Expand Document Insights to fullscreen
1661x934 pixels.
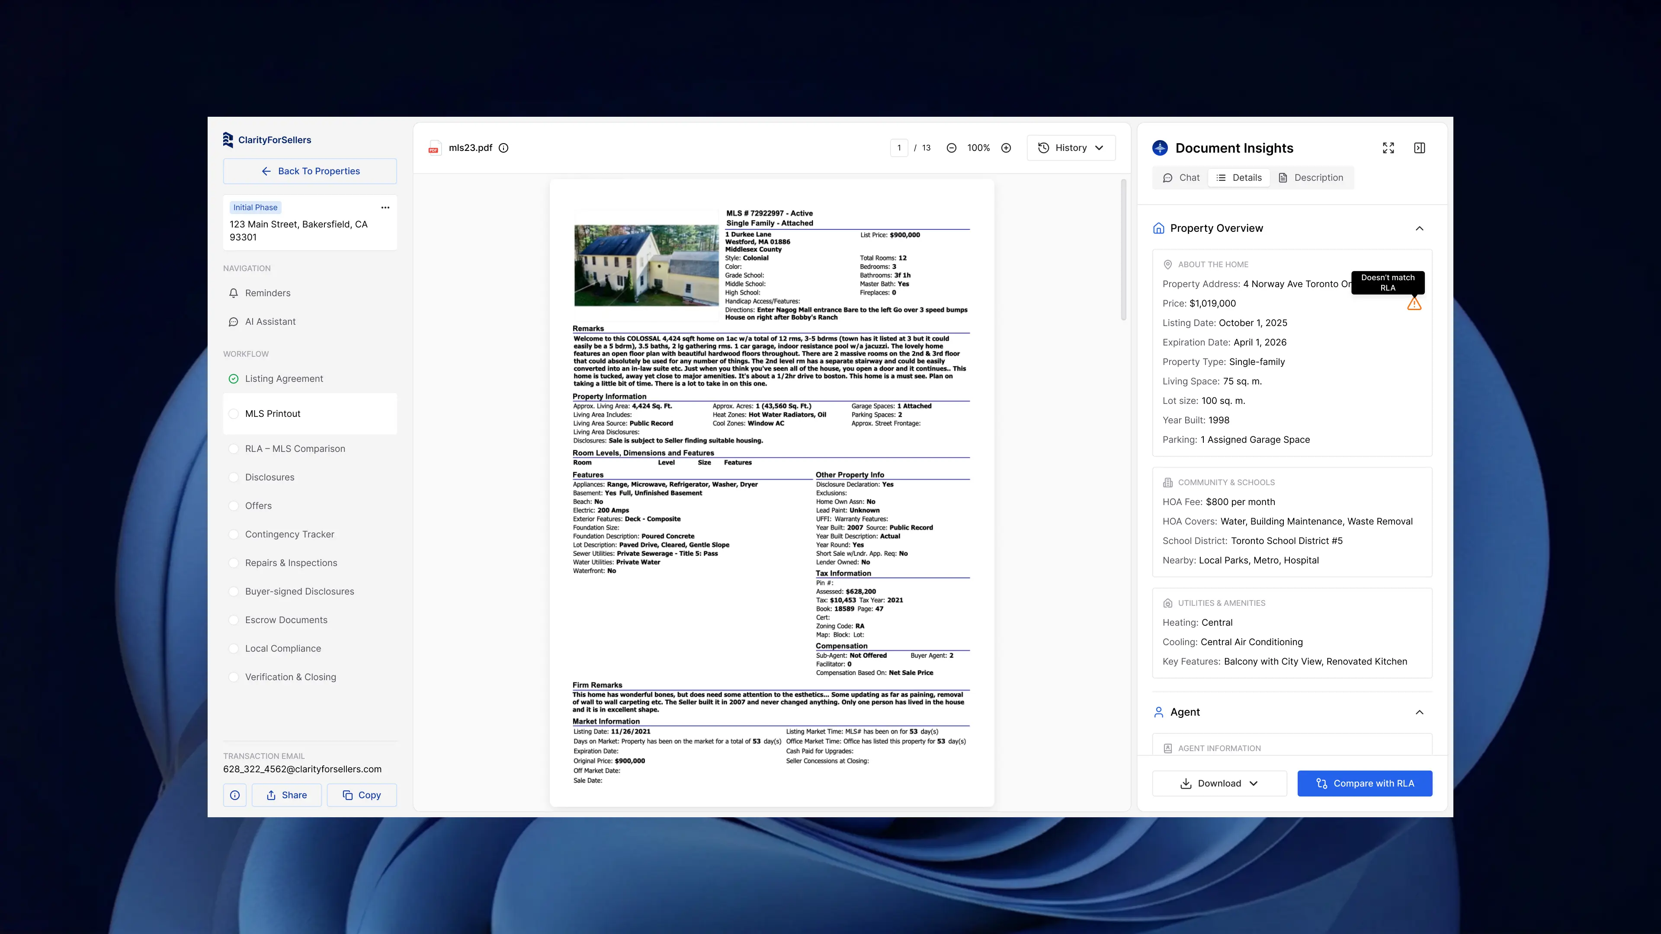pyautogui.click(x=1388, y=147)
